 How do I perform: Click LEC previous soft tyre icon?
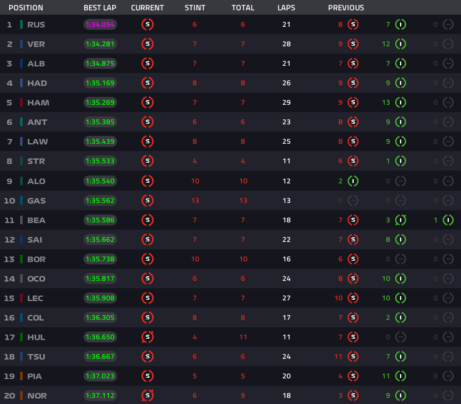click(352, 298)
